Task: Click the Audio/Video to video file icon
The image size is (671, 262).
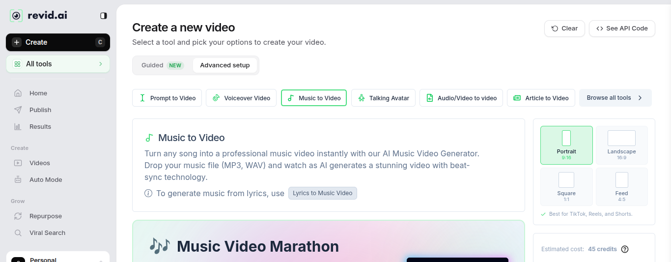Action: (430, 98)
